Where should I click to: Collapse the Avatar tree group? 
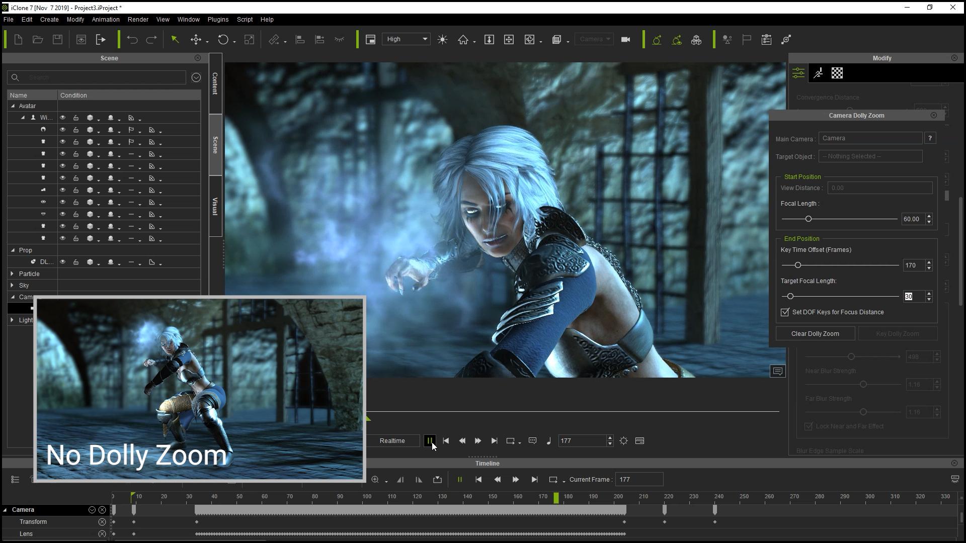[13, 106]
